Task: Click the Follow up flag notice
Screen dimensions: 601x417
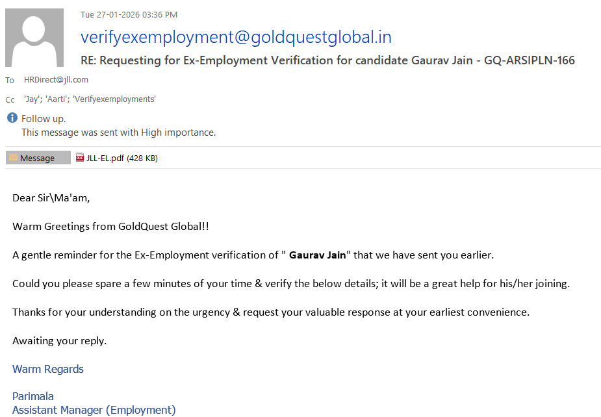Action: [x=44, y=119]
